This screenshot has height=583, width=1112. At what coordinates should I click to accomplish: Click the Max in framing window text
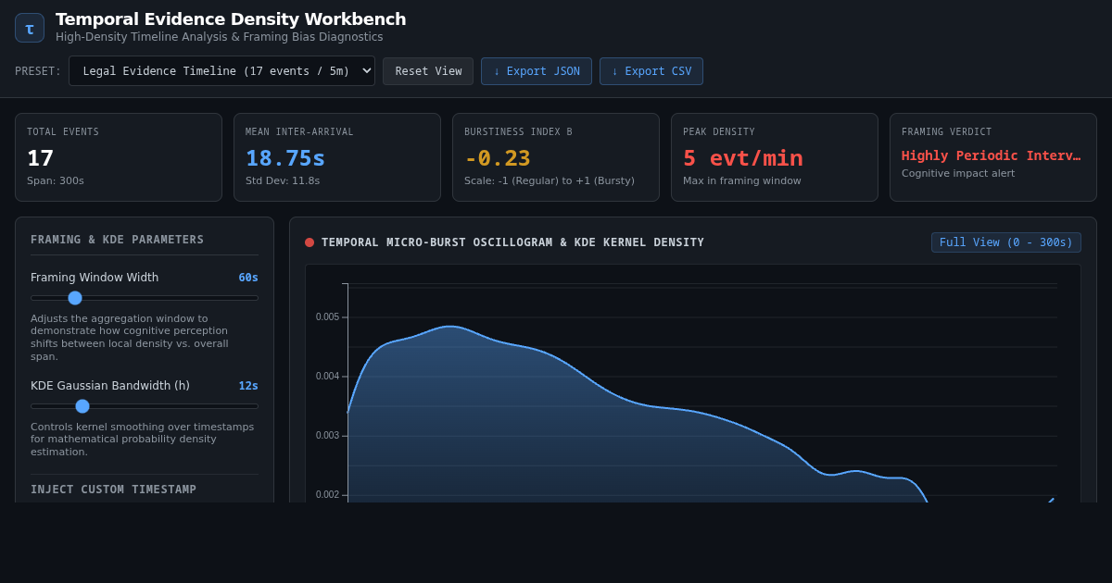(x=742, y=180)
